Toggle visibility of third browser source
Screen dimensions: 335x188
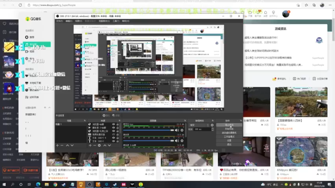[x=113, y=131]
